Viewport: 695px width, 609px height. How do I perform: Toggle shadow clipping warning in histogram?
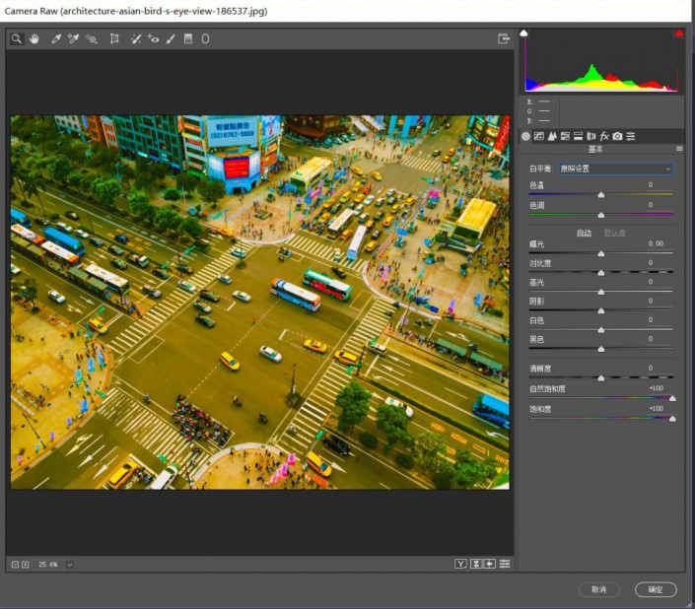(523, 34)
